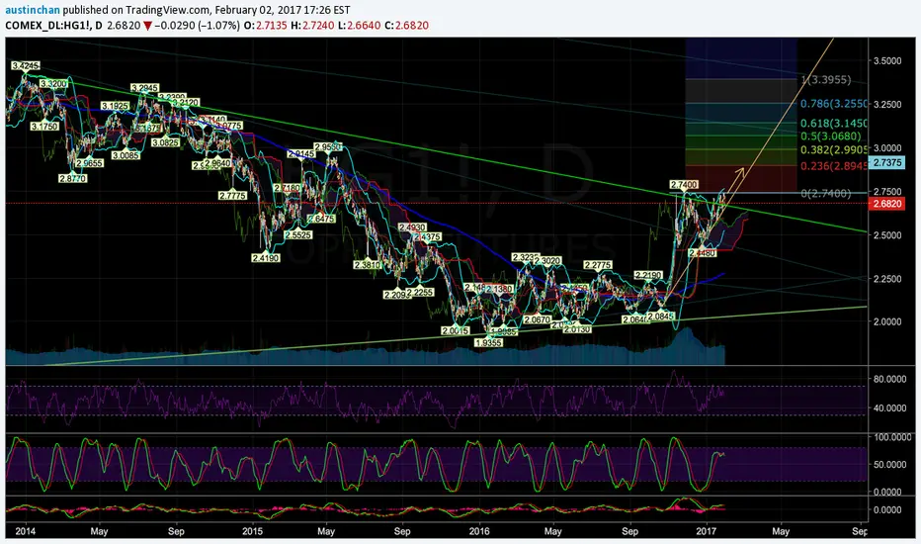Click the 2.5525 pivot low label
Image resolution: width=921 pixels, height=544 pixels.
298,234
